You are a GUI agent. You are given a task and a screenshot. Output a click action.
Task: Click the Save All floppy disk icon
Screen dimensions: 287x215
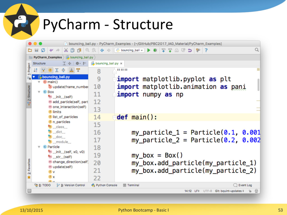[36, 50]
